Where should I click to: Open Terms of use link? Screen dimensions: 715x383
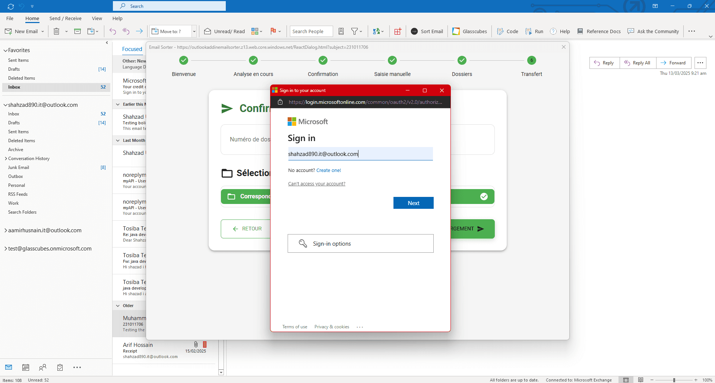tap(295, 327)
